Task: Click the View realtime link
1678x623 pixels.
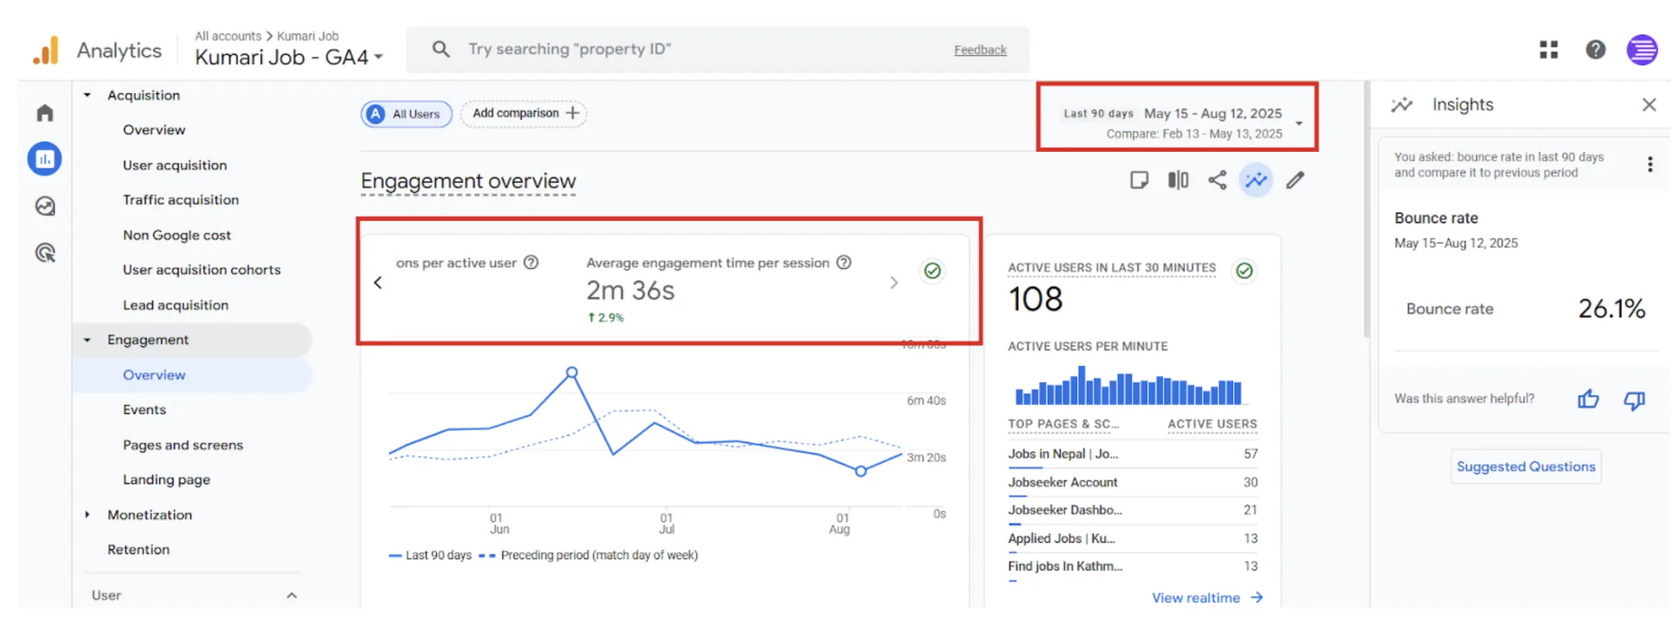Action: tap(1207, 597)
